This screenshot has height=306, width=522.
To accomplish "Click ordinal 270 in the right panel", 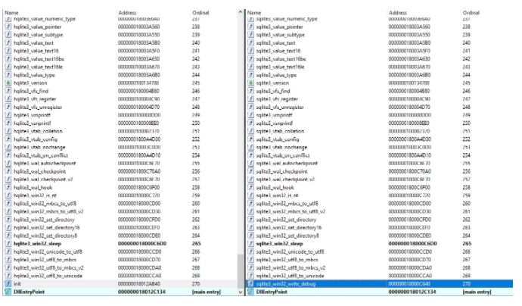I will click(x=467, y=284).
